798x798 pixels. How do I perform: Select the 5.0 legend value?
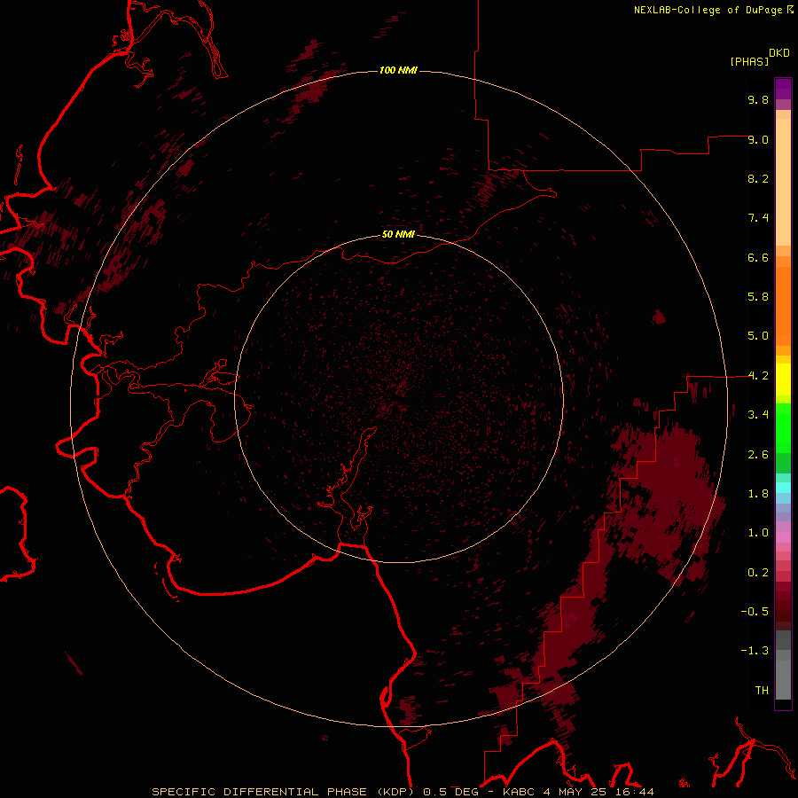click(758, 336)
